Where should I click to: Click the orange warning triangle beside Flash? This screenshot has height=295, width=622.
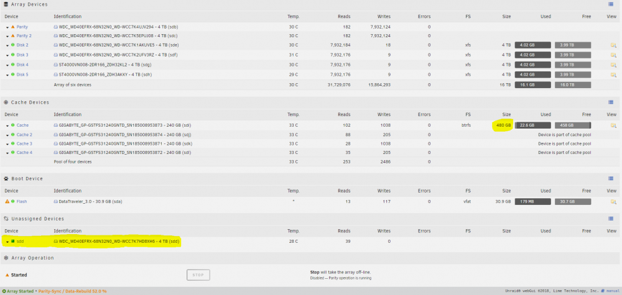(7, 201)
